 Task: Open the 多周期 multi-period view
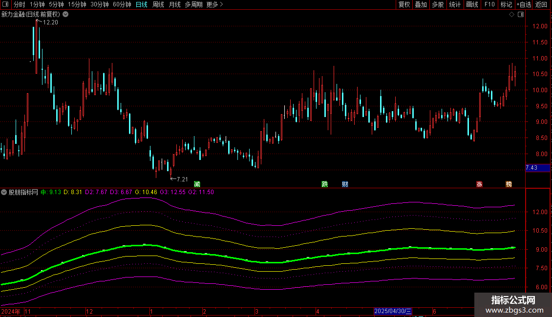click(x=193, y=4)
